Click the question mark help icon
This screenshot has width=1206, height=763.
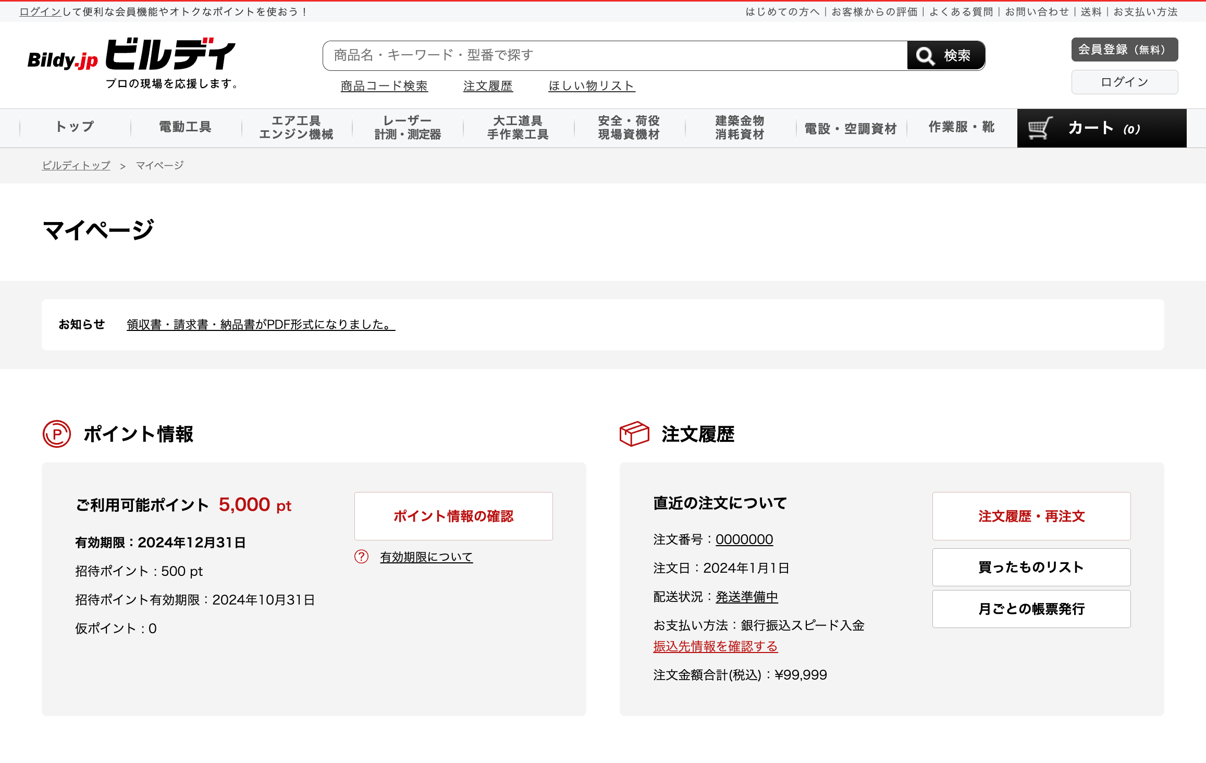tap(361, 557)
